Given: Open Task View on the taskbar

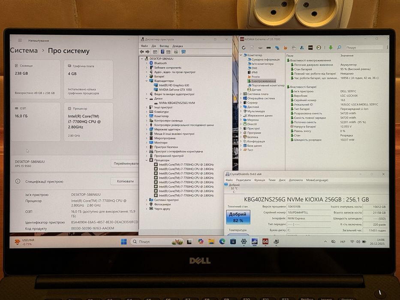Looking at the screenshot, I should [x=189, y=242].
